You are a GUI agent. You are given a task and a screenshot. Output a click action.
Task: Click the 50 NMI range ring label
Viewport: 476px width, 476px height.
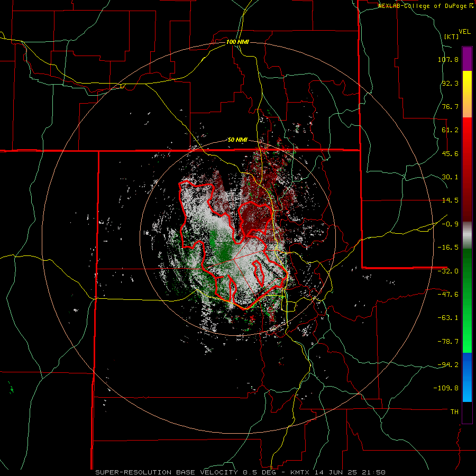[237, 140]
